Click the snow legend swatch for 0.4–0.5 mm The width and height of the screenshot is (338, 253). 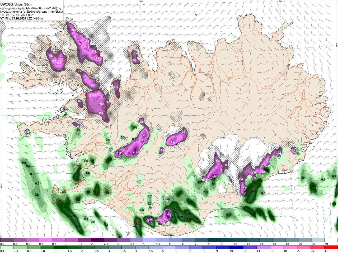tap(32, 240)
